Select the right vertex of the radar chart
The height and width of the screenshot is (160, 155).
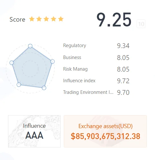pyautogui.click(x=53, y=62)
